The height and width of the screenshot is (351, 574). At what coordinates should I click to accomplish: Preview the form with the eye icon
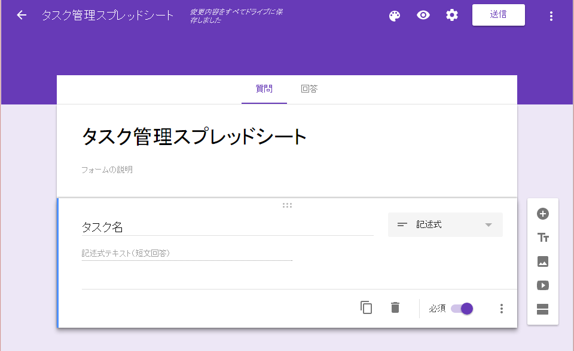pyautogui.click(x=423, y=16)
